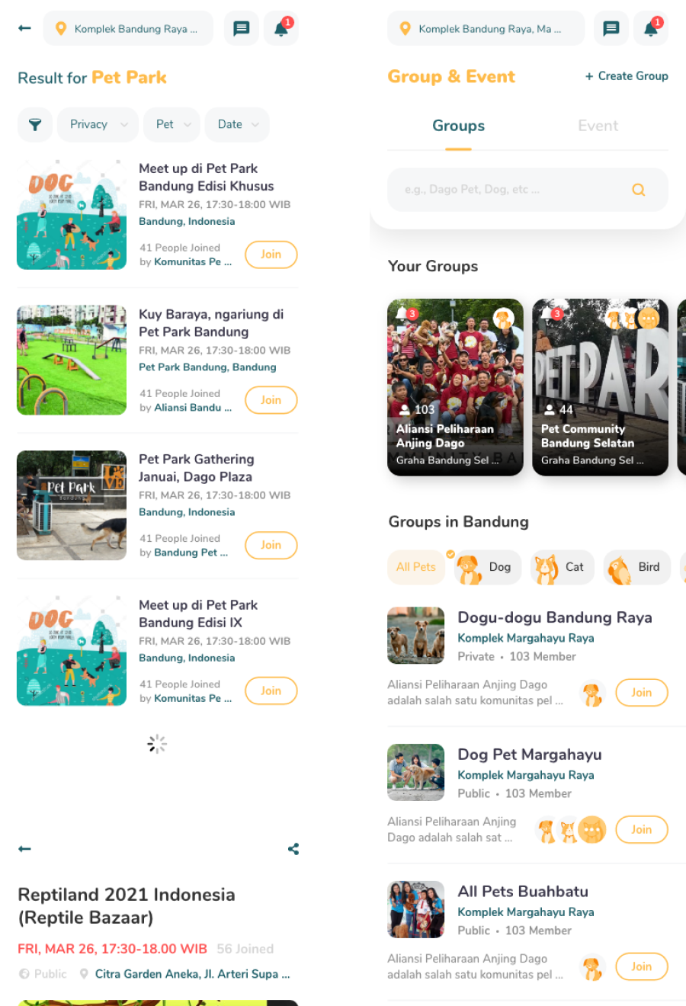Expand the Date dropdown filter
The height and width of the screenshot is (1006, 686).
coord(237,124)
